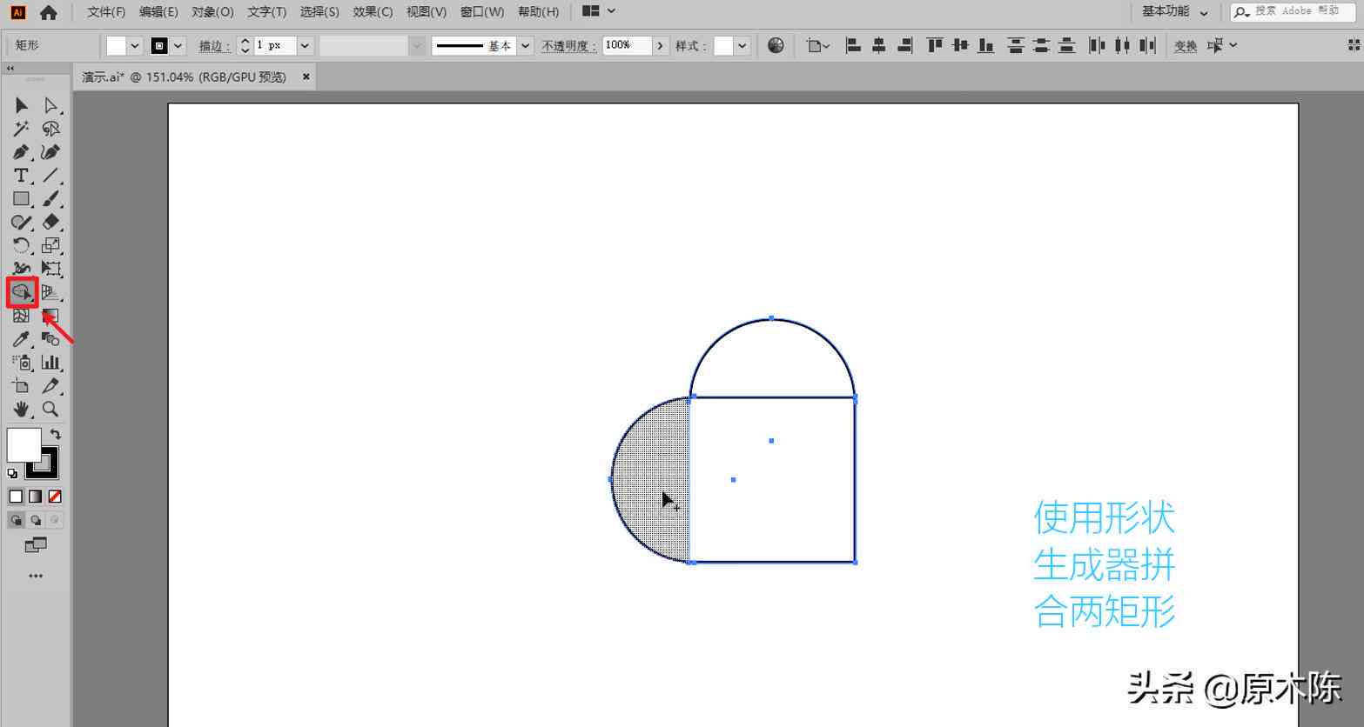Expand the opacity slider arrow

click(x=661, y=45)
